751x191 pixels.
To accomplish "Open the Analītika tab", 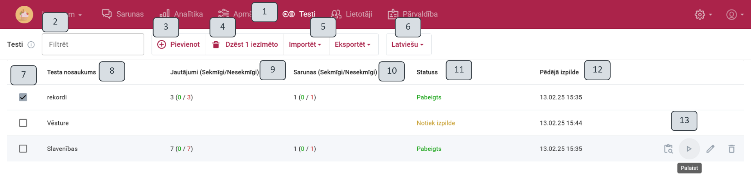I will (181, 14).
